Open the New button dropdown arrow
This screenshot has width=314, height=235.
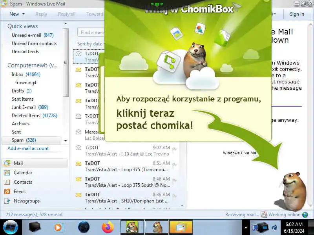pyautogui.click(x=24, y=14)
